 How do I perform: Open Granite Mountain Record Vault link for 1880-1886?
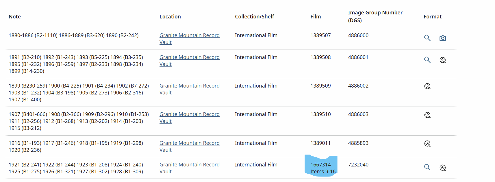click(190, 39)
